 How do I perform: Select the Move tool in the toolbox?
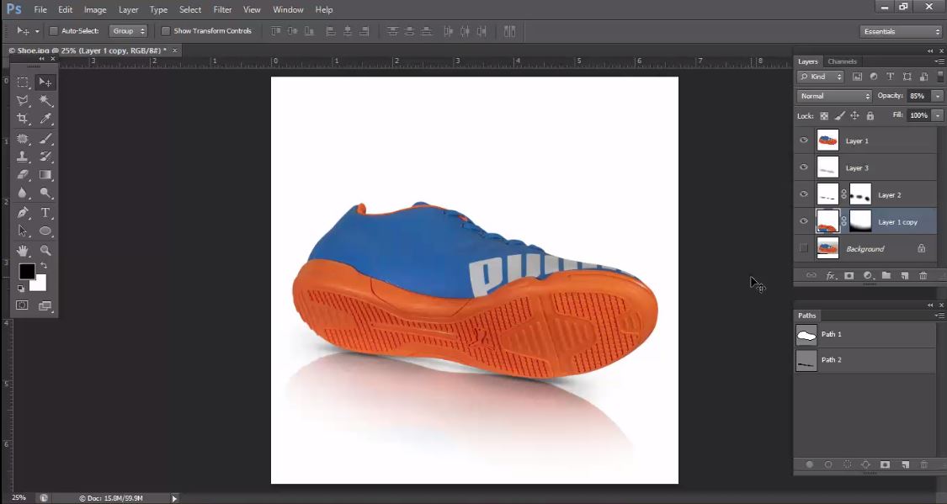click(x=45, y=82)
